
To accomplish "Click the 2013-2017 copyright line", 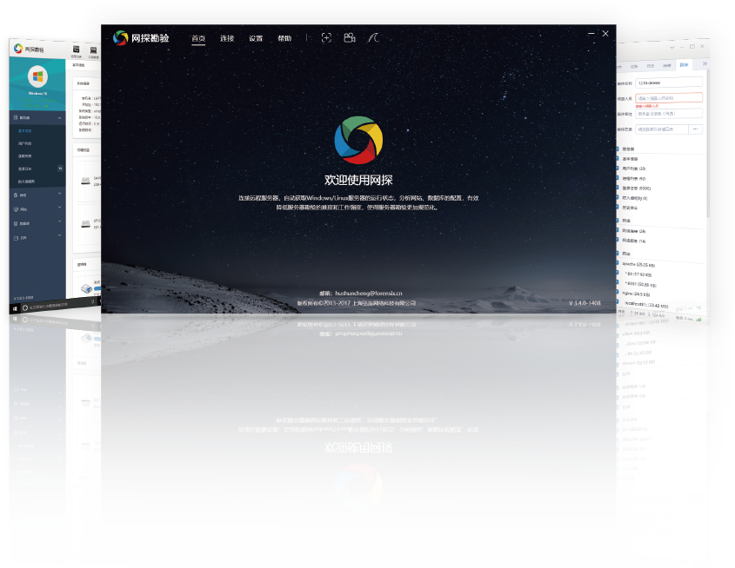I will (x=357, y=303).
